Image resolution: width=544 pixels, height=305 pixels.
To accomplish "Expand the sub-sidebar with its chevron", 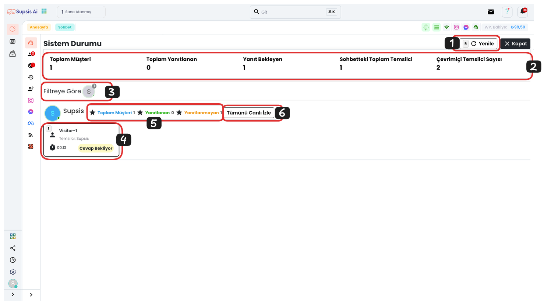I will pos(31,294).
